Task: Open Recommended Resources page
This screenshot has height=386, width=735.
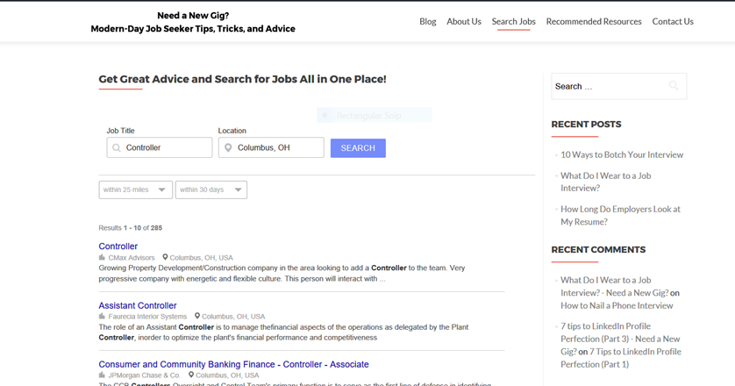Action: (594, 22)
